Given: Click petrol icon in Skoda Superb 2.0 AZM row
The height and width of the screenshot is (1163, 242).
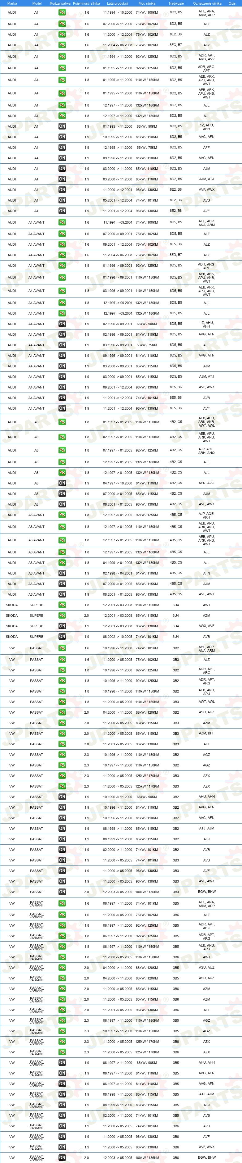Looking at the screenshot, I should (62, 616).
